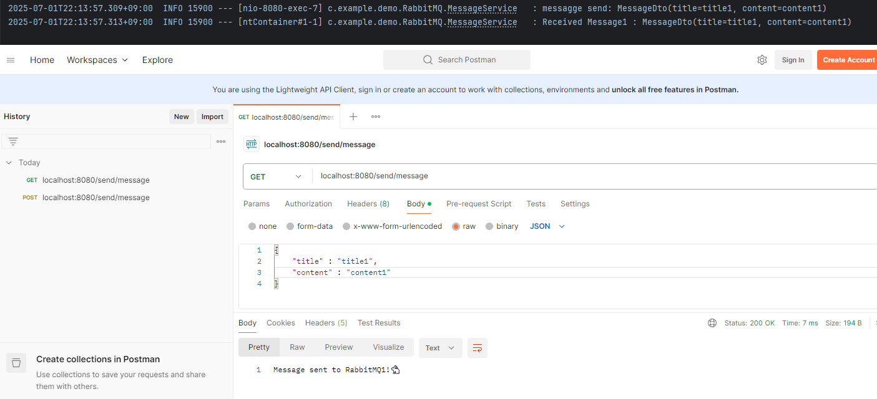This screenshot has width=877, height=399.
Task: Click the history filter icon
Action: tap(13, 142)
